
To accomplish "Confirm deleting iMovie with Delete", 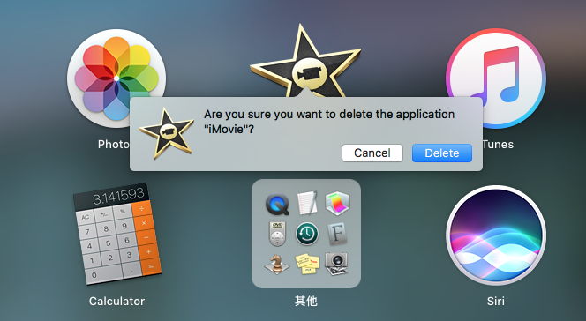I will point(442,153).
